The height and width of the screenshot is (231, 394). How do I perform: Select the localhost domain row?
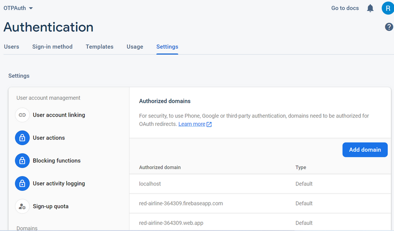pyautogui.click(x=150, y=184)
